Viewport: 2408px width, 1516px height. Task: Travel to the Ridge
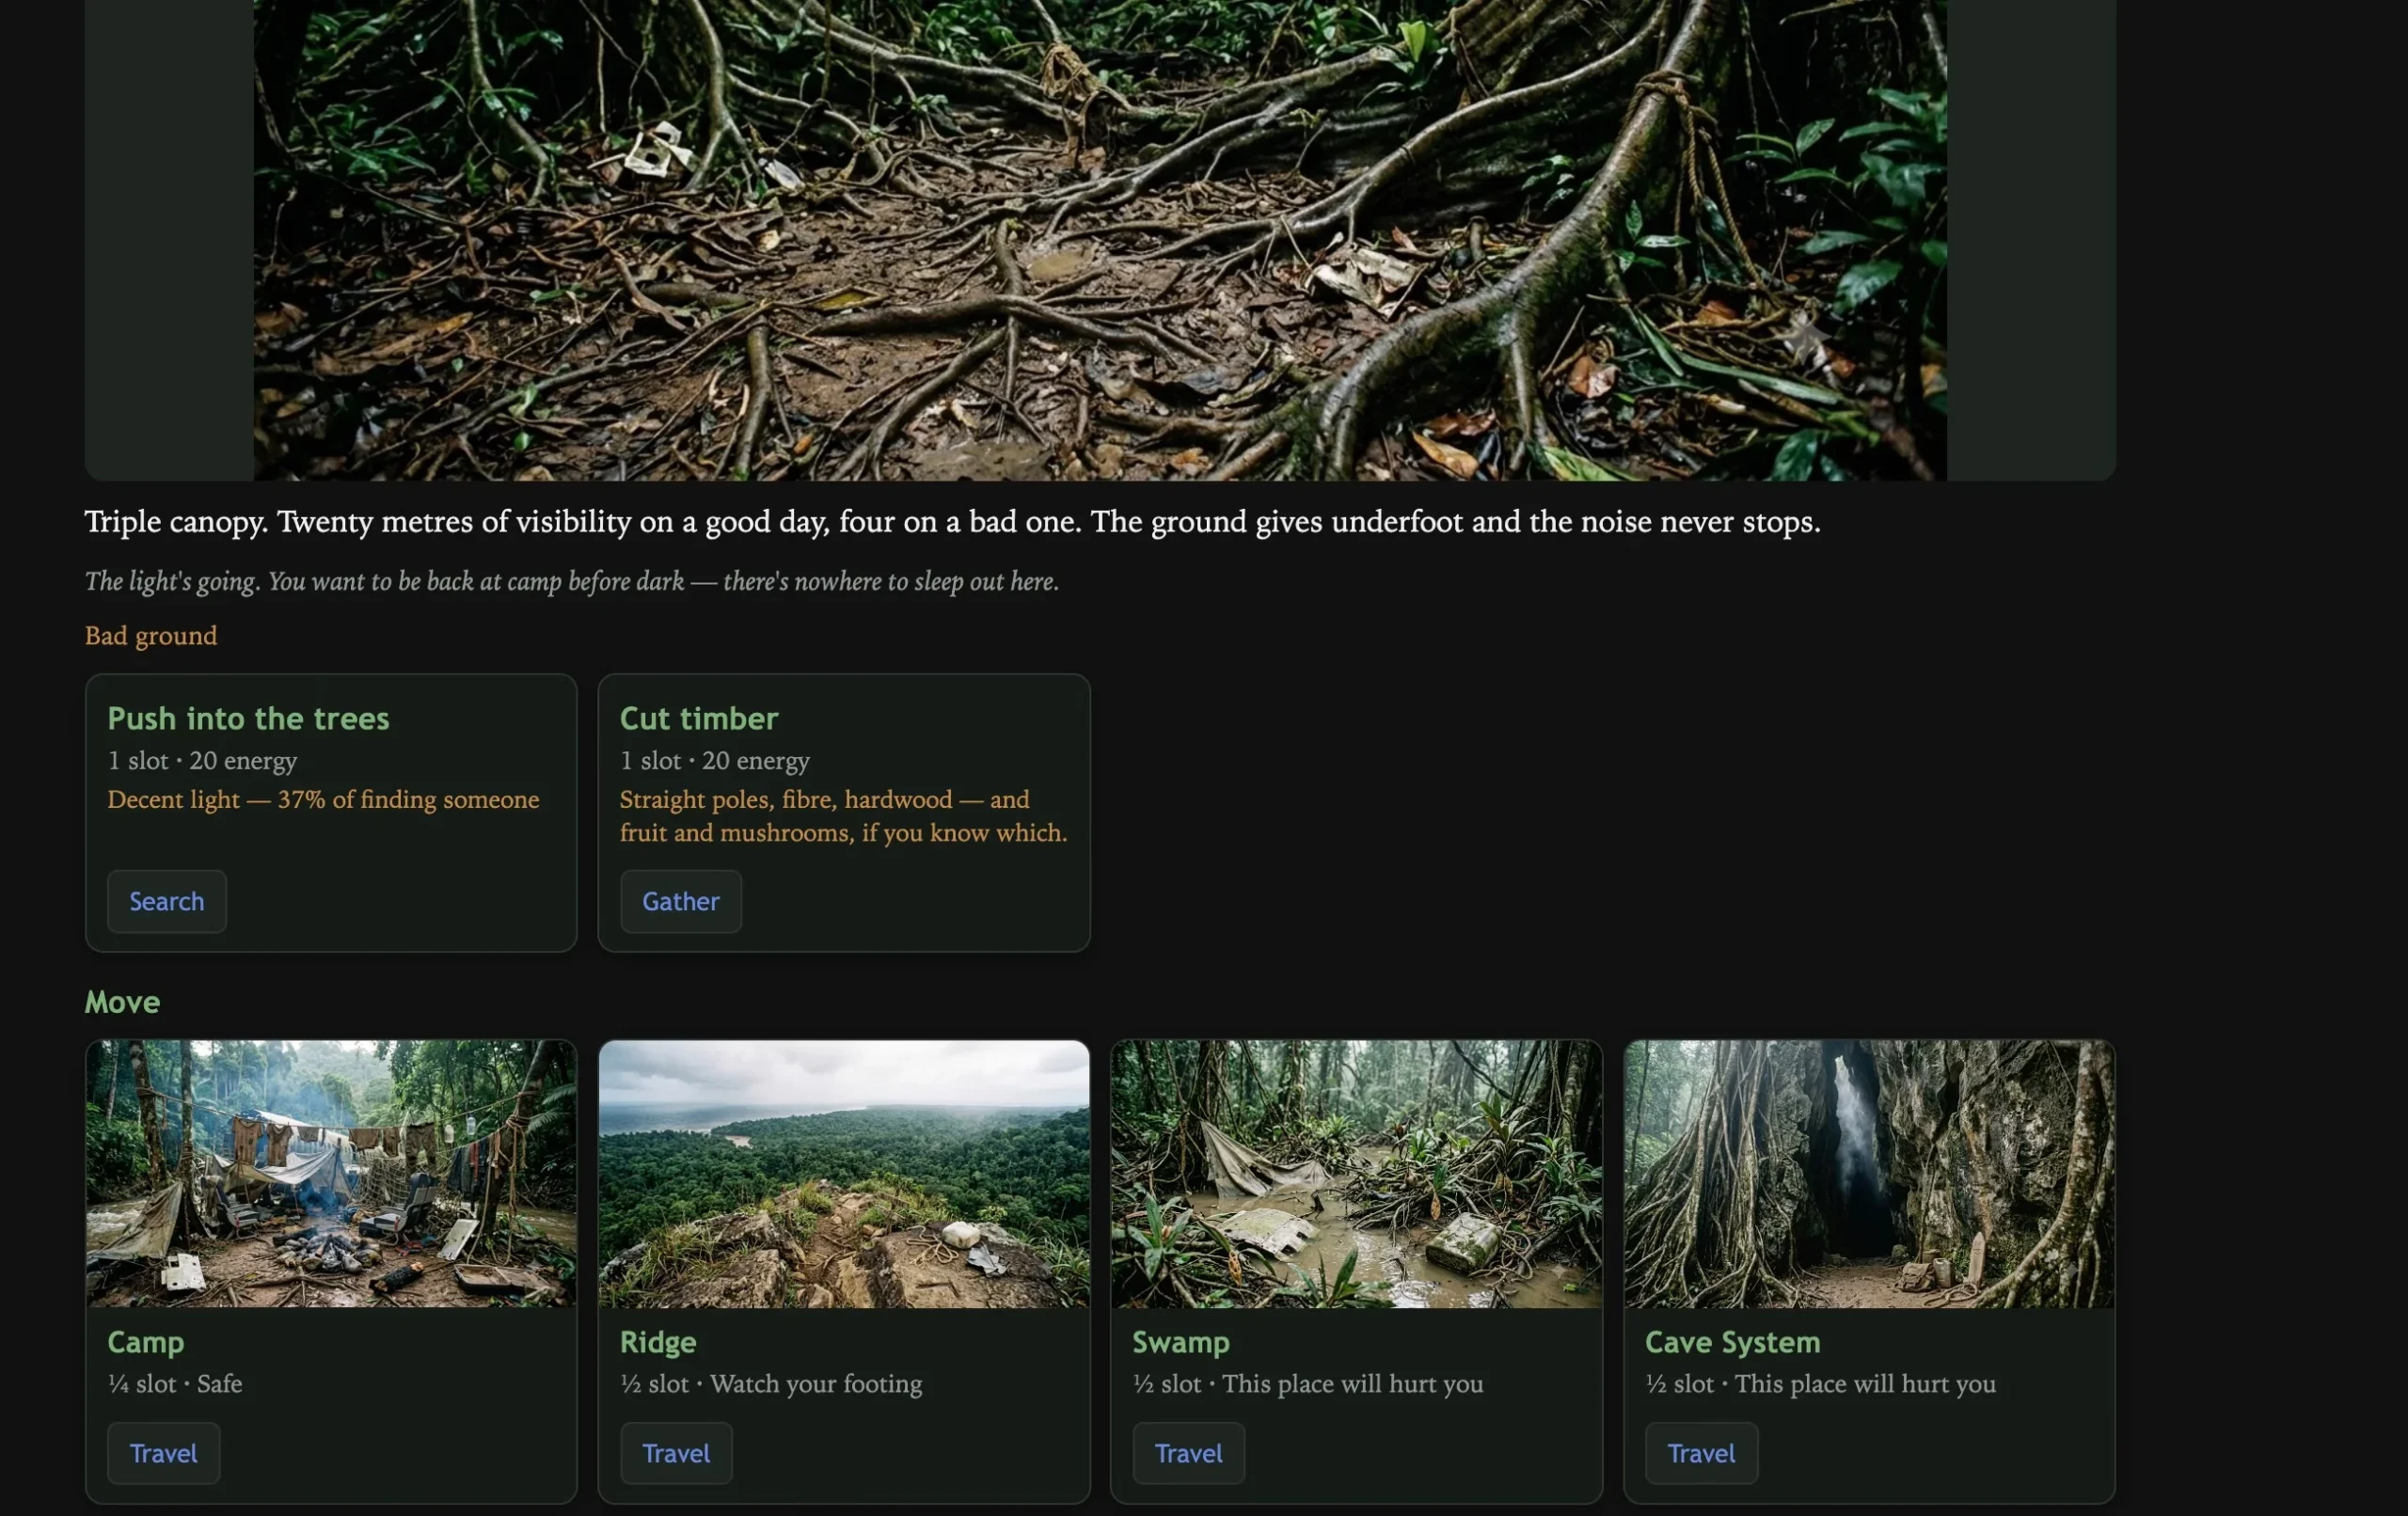click(676, 1453)
